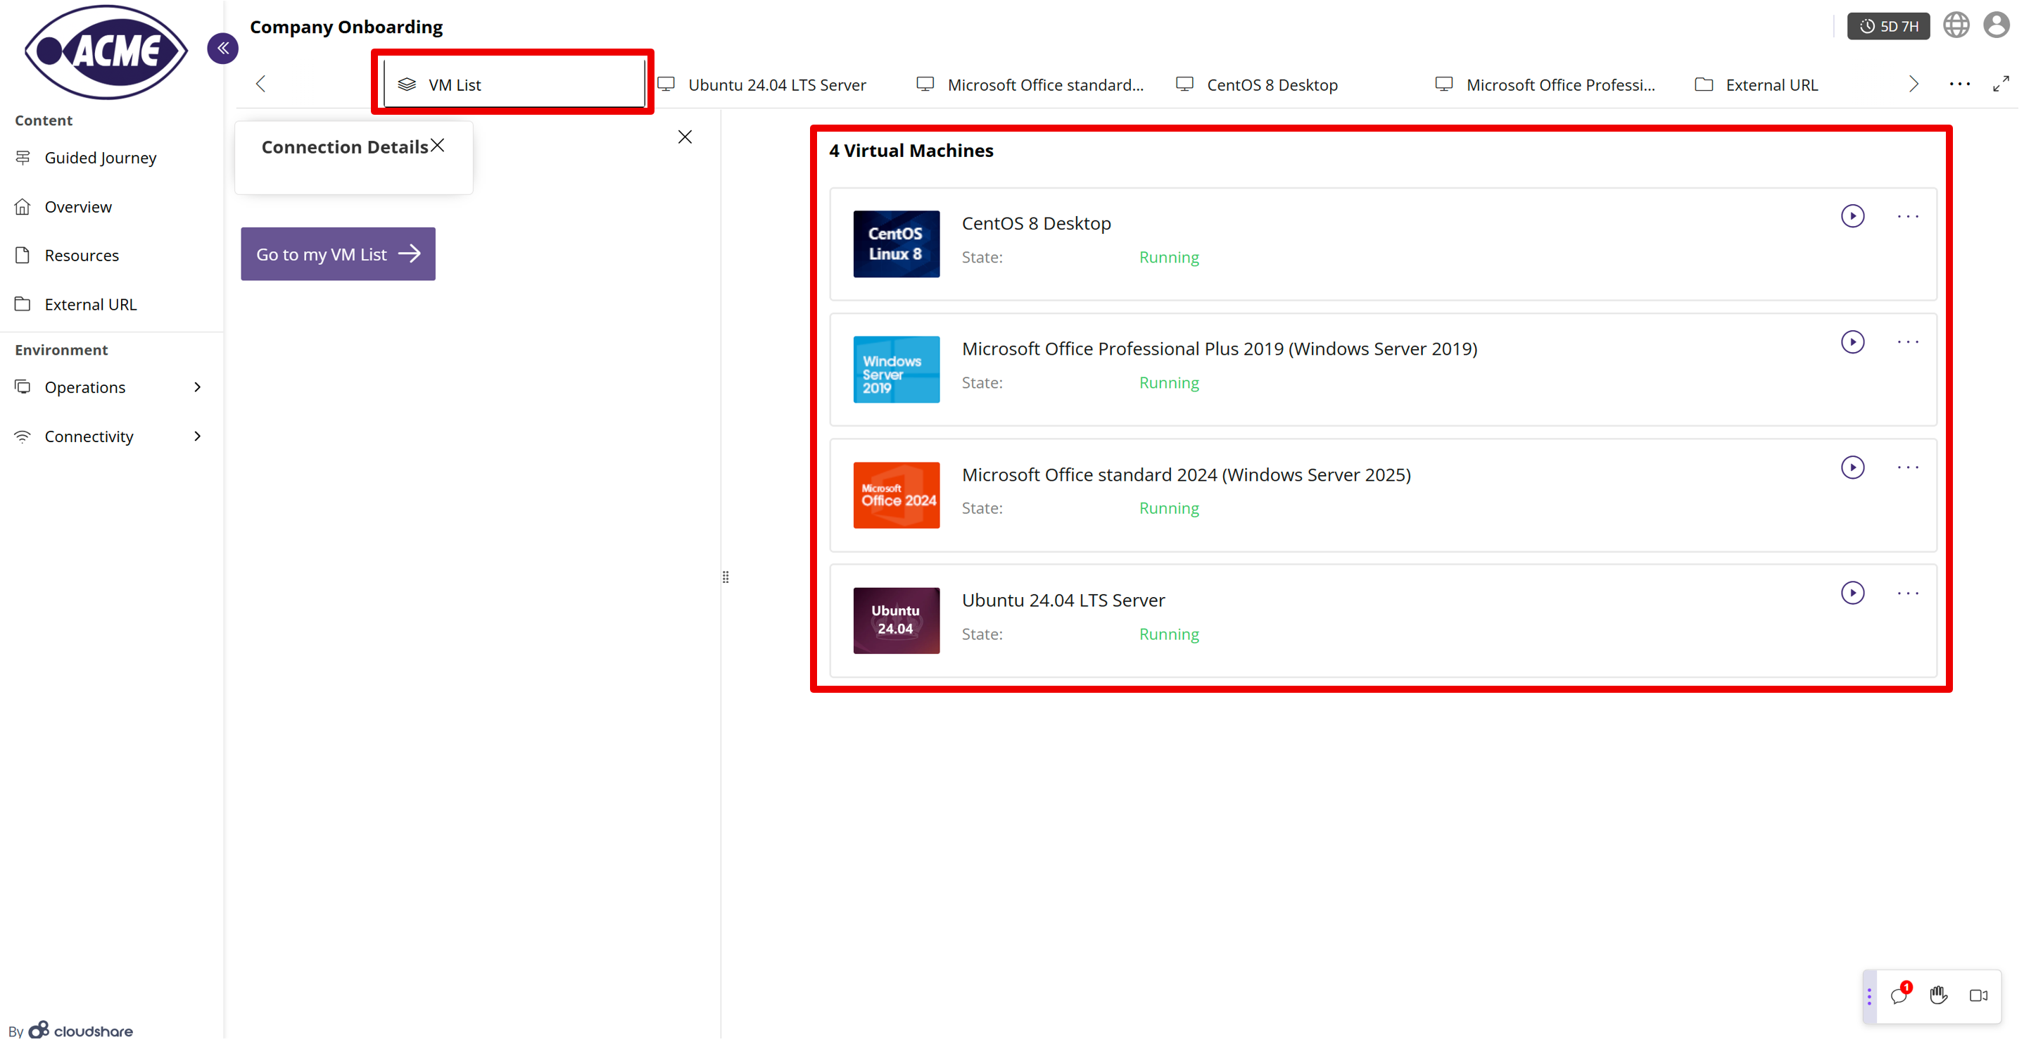Collapse the left sidebar with double-chevron

click(222, 48)
